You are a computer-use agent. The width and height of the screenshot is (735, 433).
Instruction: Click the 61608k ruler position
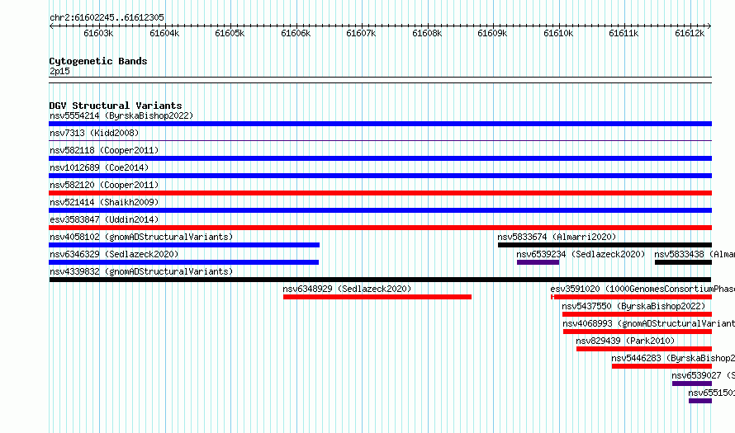click(427, 33)
